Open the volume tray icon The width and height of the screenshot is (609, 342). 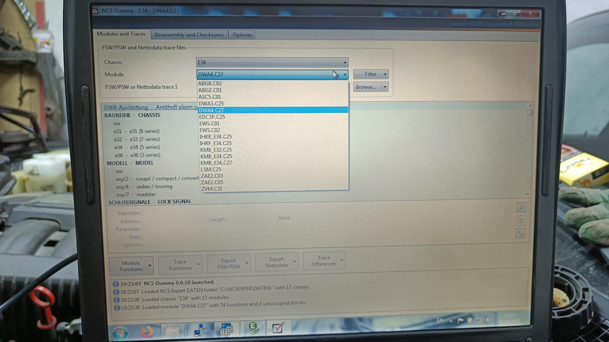pyautogui.click(x=488, y=320)
